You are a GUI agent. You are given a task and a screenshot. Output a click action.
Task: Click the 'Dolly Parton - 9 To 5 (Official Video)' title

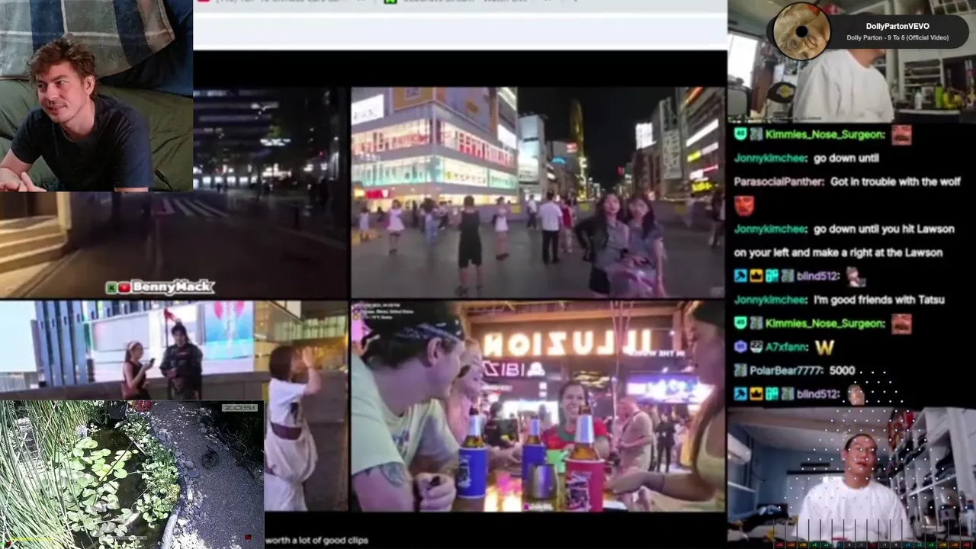[x=897, y=38]
